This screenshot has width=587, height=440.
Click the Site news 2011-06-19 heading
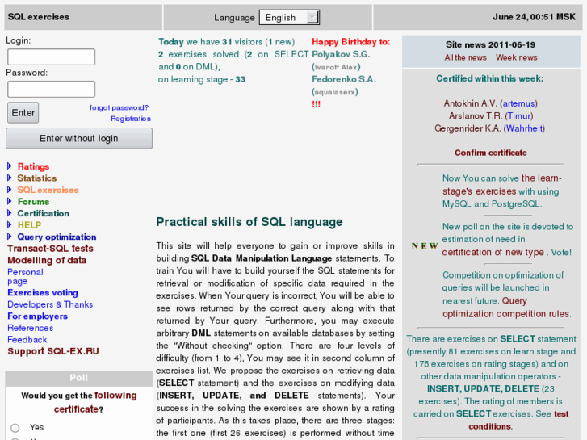pyautogui.click(x=490, y=45)
